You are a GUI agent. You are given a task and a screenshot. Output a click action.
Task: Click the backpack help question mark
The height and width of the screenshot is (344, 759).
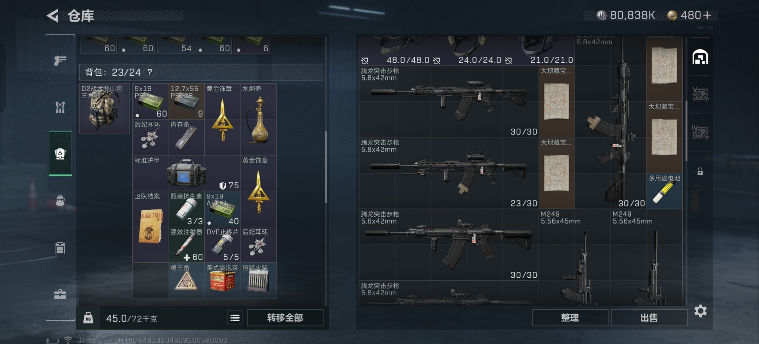point(150,72)
